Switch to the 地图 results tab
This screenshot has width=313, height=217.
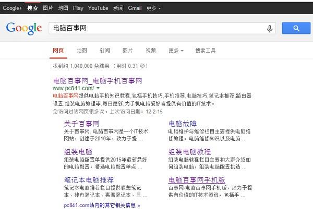click(82, 51)
